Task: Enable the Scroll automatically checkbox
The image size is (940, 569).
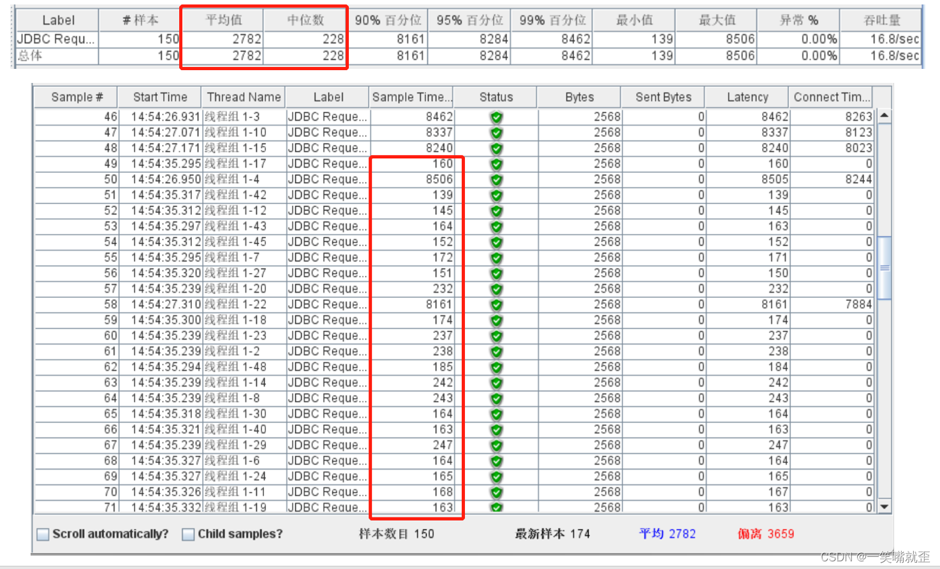Action: click(x=43, y=535)
